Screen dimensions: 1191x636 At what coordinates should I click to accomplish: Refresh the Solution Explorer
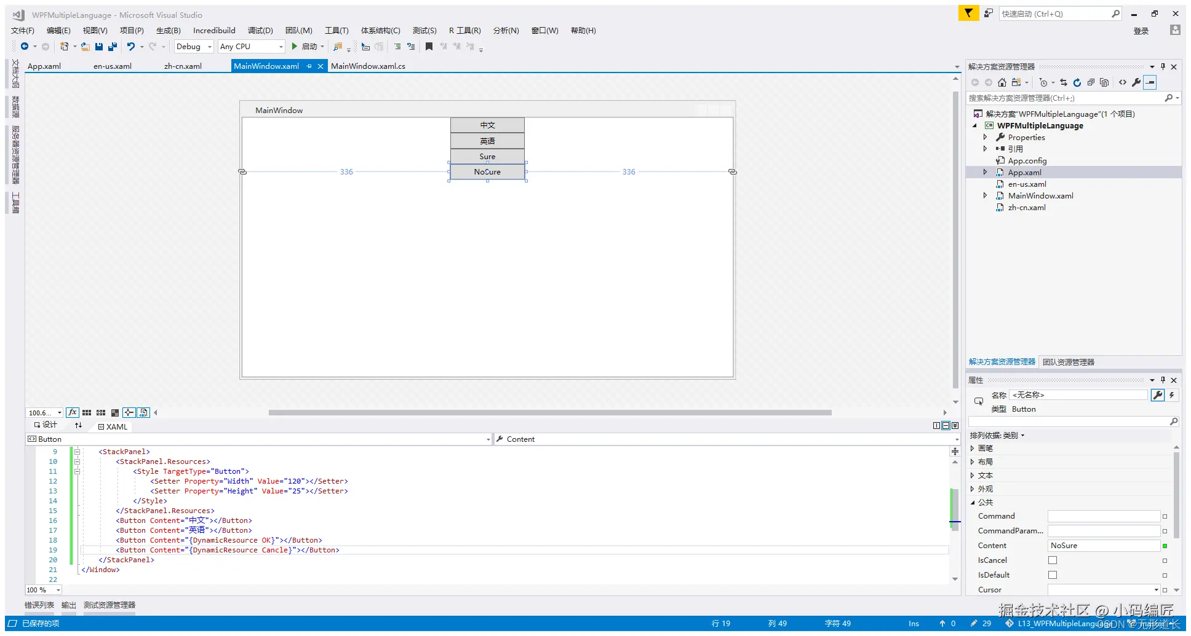tap(1077, 82)
